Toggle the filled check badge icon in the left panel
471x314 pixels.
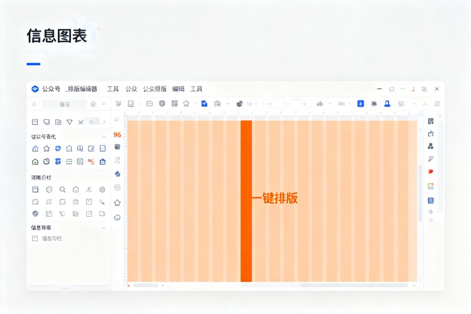coord(35,214)
